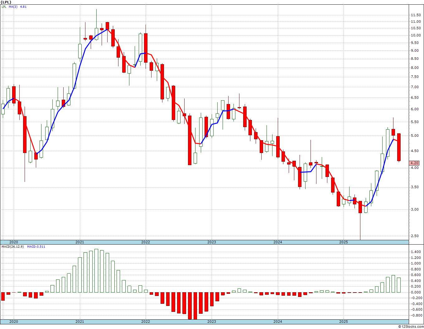The image size is (424, 329).
Task: Select the MA(3) indicator label
Action: 13,7
